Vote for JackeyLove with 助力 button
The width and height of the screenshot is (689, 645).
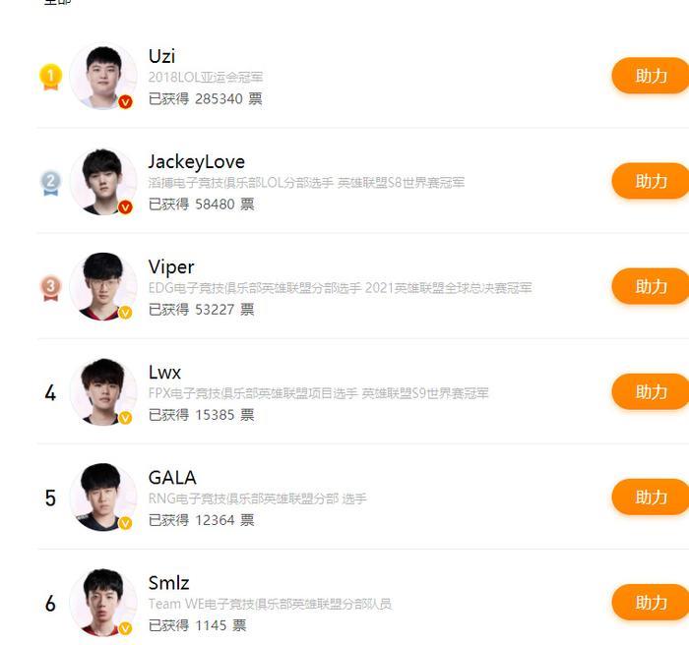pos(651,181)
